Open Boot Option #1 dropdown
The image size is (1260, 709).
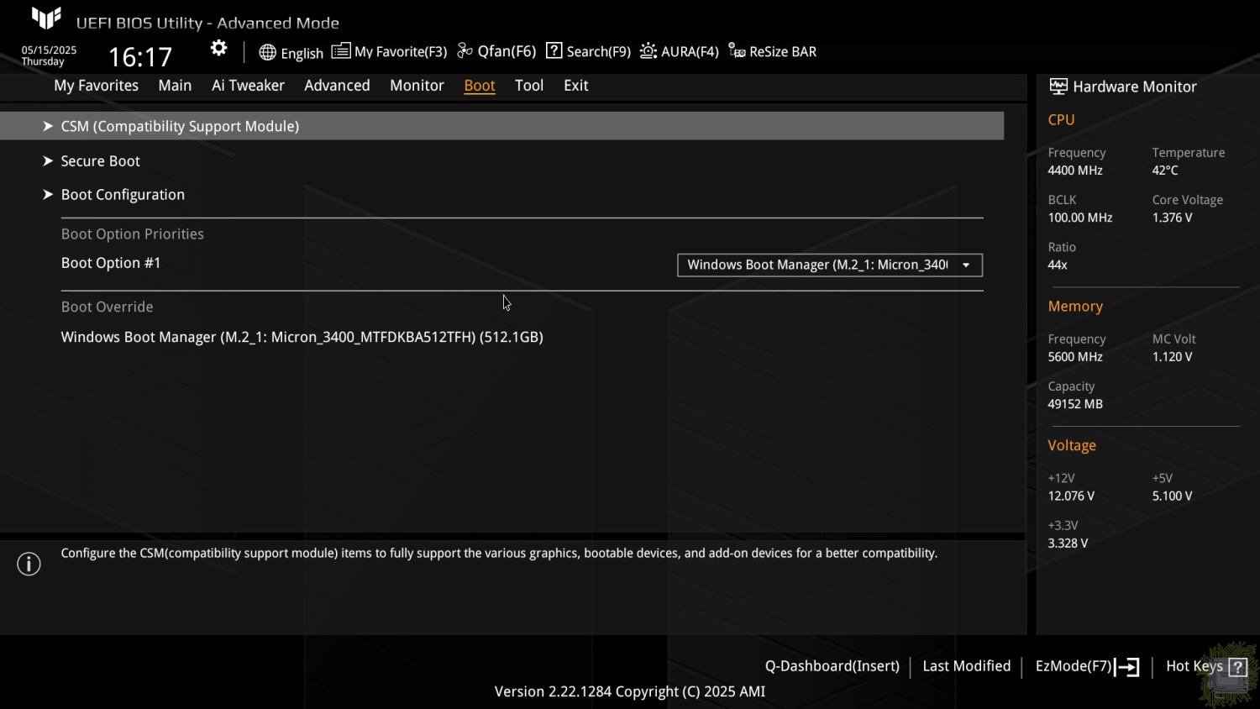[x=830, y=265]
